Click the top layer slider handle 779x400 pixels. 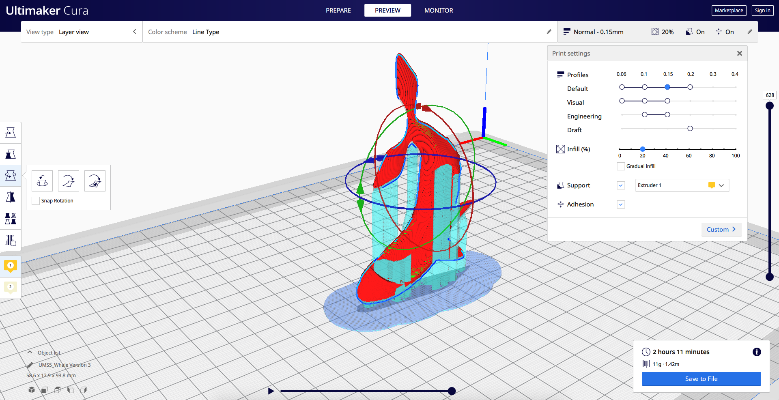769,106
